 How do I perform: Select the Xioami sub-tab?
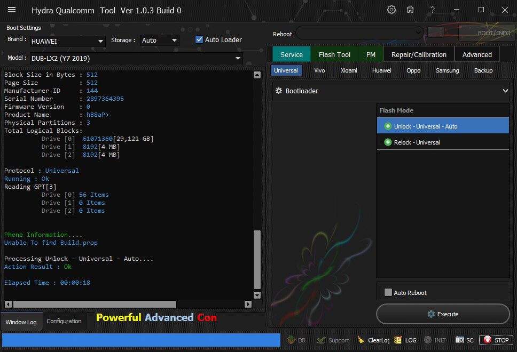pos(349,70)
